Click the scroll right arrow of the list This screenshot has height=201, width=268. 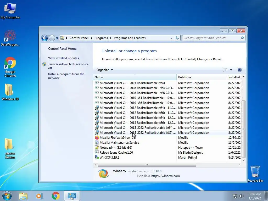(x=239, y=165)
